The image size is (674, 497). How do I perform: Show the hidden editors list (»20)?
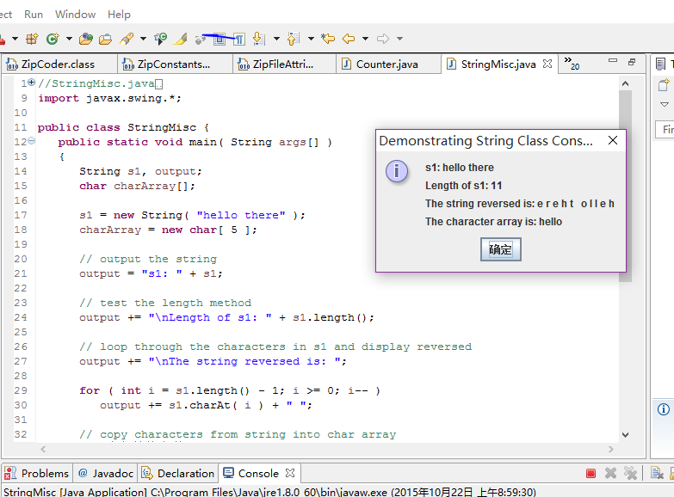(572, 63)
